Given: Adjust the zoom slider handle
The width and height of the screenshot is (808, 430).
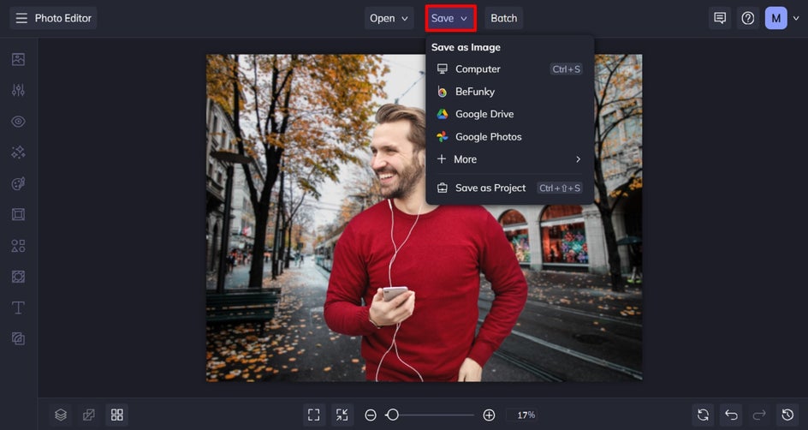Looking at the screenshot, I should point(393,415).
